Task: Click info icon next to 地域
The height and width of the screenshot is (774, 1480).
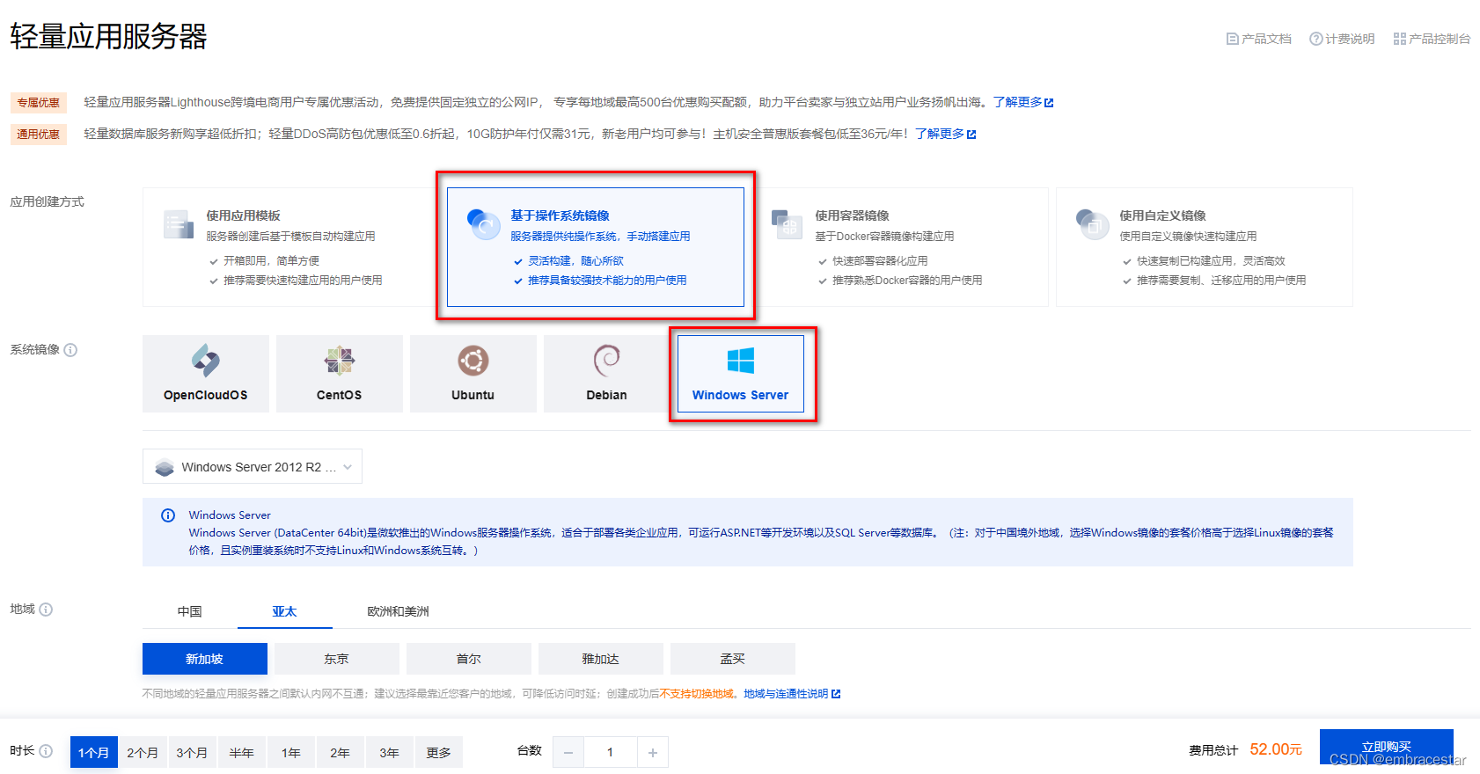Action: [46, 610]
